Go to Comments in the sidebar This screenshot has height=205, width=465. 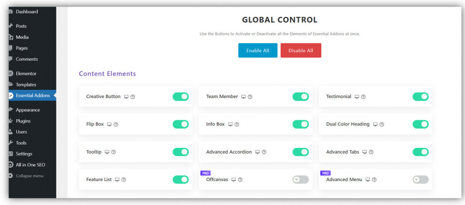(x=32, y=59)
